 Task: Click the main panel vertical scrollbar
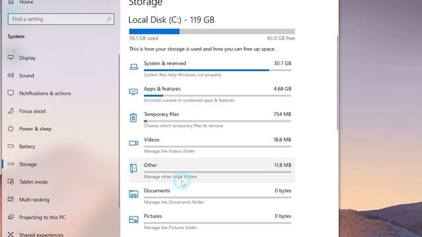pyautogui.click(x=338, y=83)
